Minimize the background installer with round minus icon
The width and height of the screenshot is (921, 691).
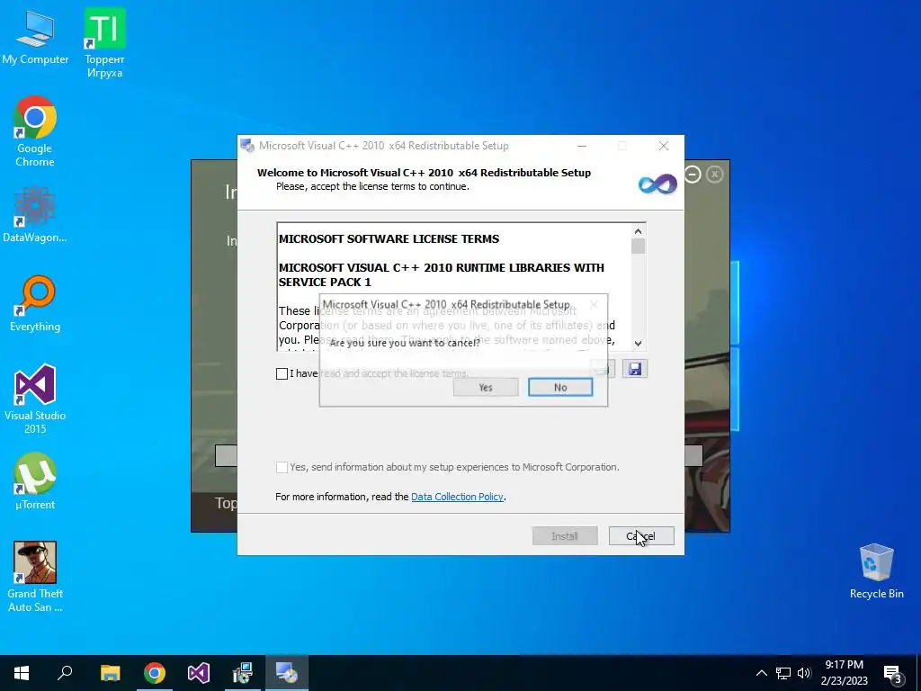point(693,175)
